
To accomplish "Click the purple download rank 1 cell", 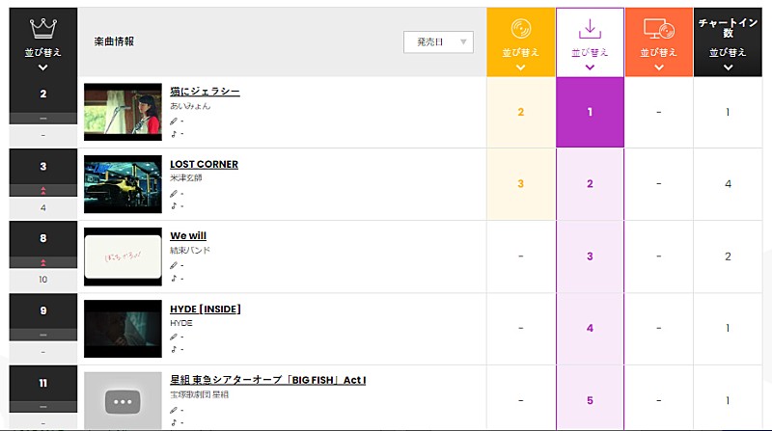I will tap(590, 112).
